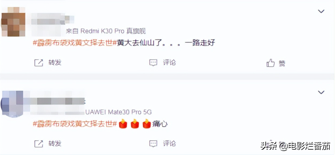
Task: Click the comment bubble icon on first post
Action: tap(153, 63)
